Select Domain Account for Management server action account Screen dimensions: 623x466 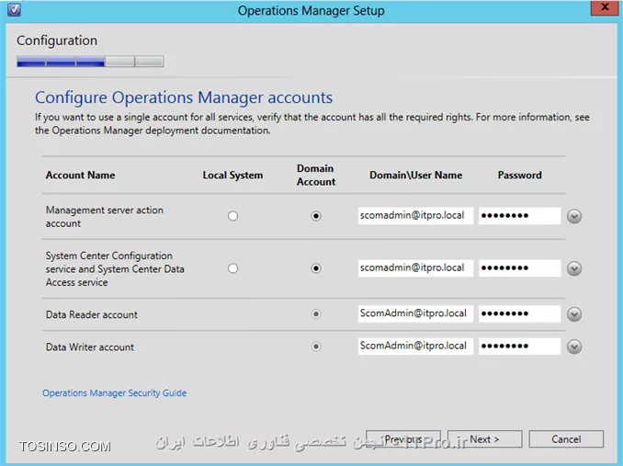point(316,216)
